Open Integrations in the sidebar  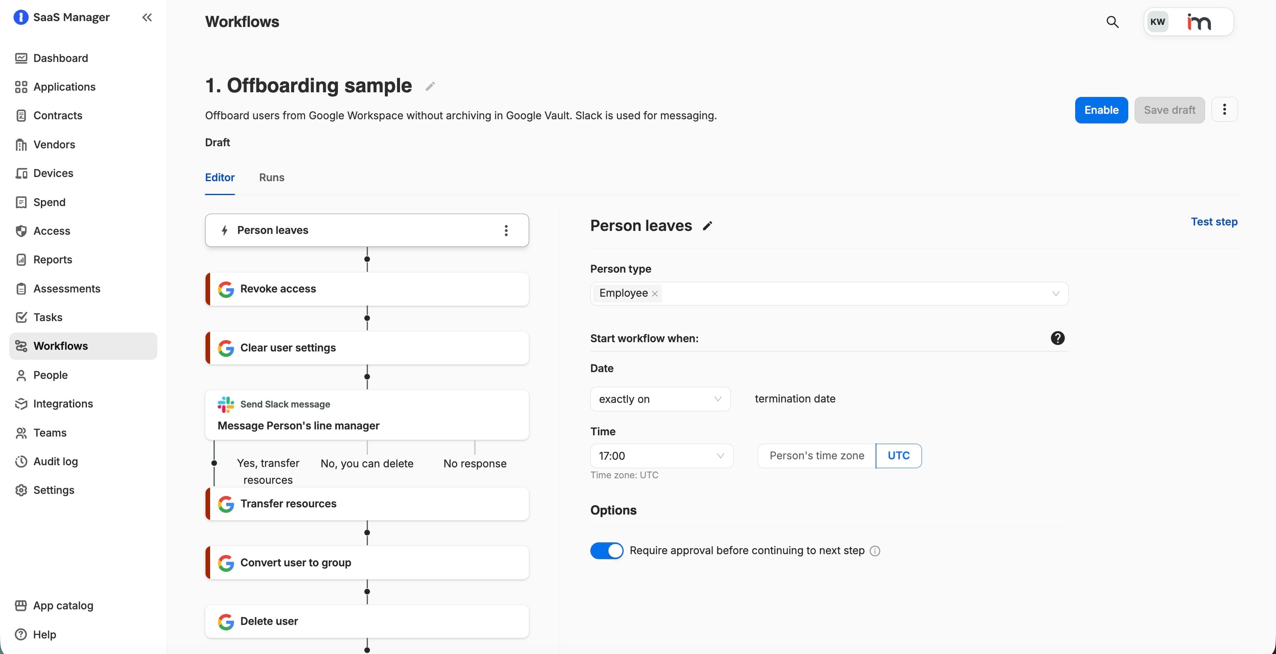[63, 404]
